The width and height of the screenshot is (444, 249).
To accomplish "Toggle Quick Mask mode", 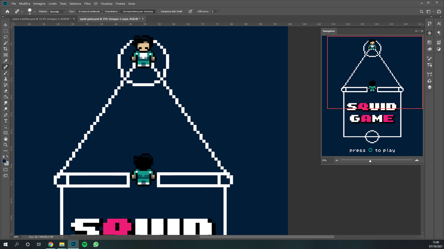I will tap(6, 170).
